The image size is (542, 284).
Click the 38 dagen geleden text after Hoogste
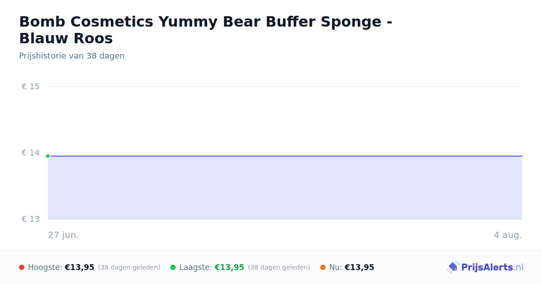tap(129, 267)
